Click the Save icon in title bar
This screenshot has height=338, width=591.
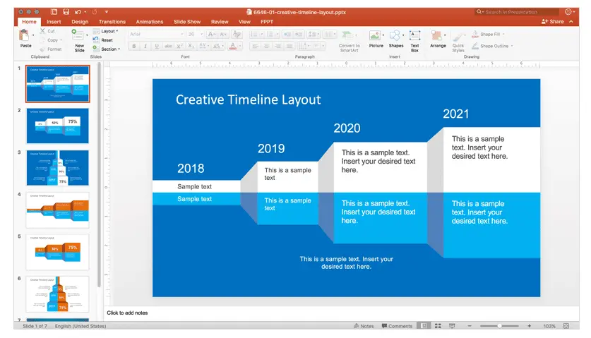pyautogui.click(x=66, y=12)
